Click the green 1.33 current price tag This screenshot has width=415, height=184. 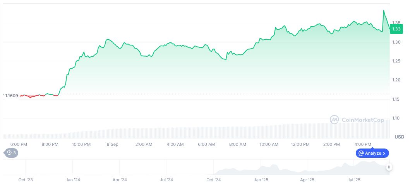coord(396,29)
